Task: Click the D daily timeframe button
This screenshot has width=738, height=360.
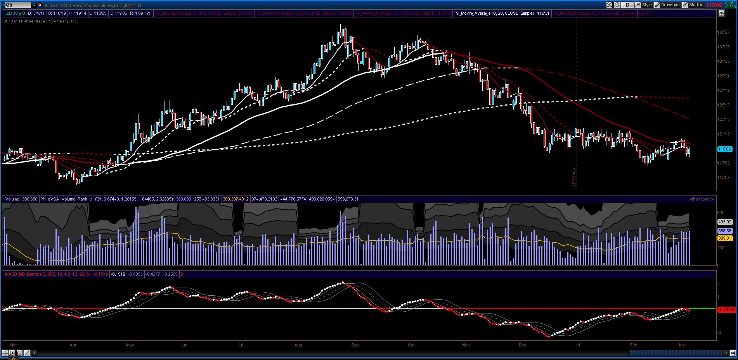Action: click(627, 5)
